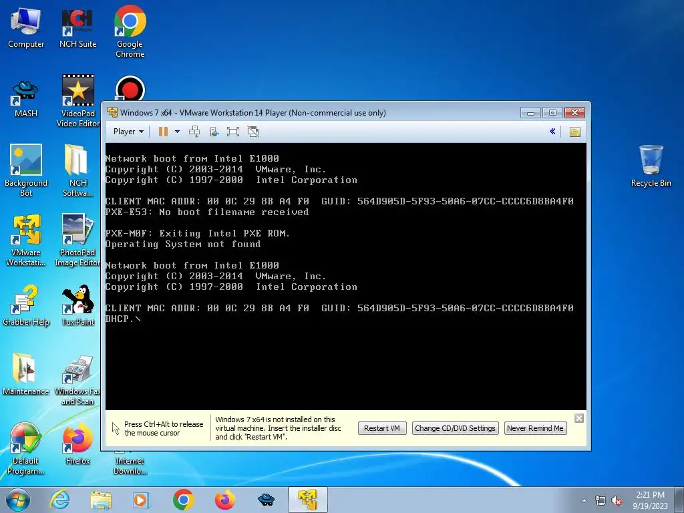Open the network tray icon
This screenshot has width=684, height=513.
coord(601,501)
